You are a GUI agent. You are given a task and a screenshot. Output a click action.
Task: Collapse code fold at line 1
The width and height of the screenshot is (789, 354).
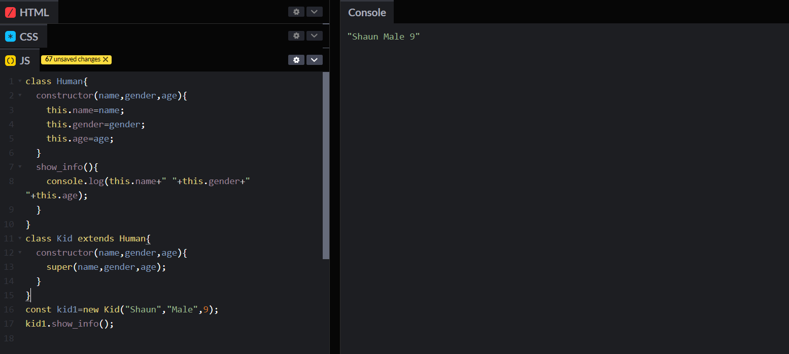coord(20,81)
